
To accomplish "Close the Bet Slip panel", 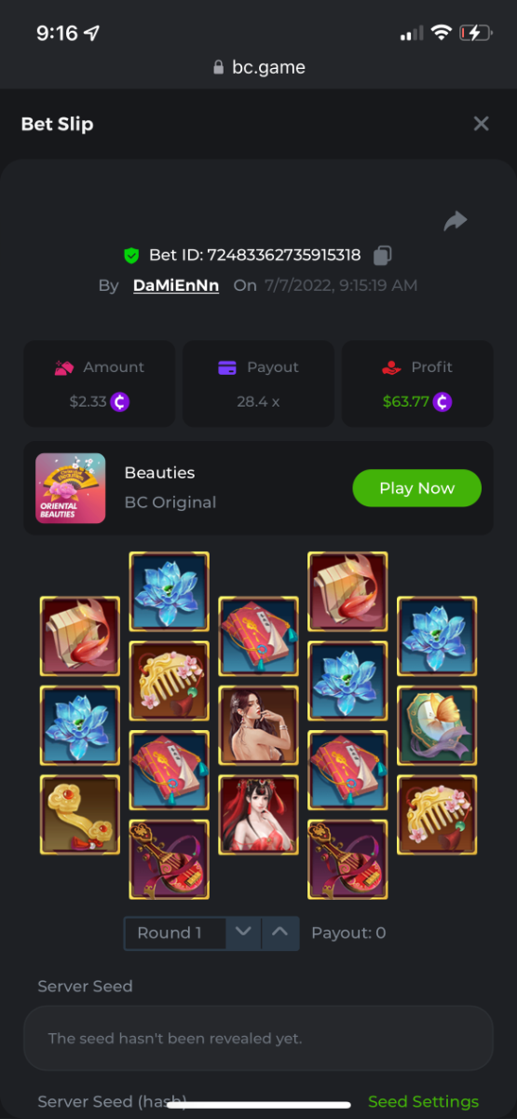I will click(481, 124).
